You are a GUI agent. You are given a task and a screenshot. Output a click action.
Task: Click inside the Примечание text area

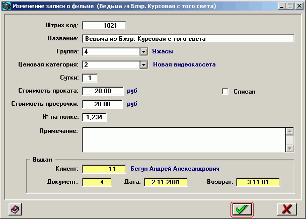point(184,140)
